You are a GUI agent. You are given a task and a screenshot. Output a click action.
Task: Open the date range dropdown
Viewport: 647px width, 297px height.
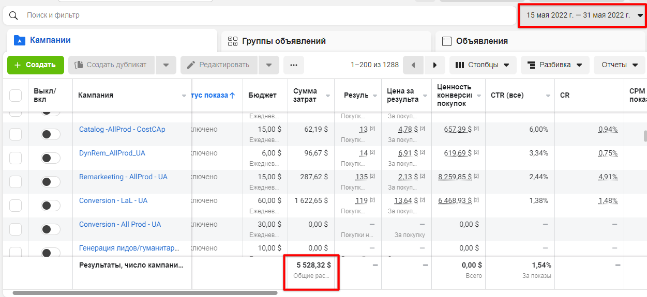click(583, 15)
